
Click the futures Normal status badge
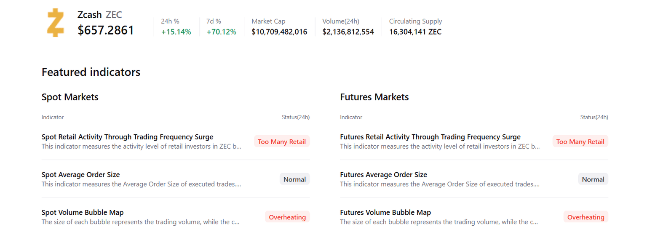click(x=593, y=179)
